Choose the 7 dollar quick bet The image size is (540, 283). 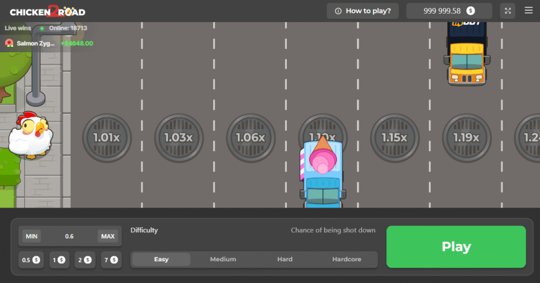(110, 260)
